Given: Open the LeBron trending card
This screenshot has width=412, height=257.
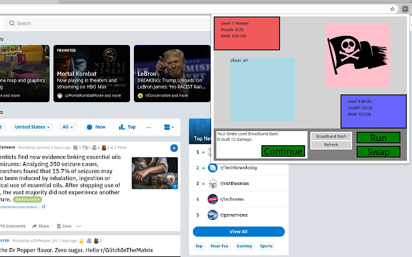Looking at the screenshot, I should [172, 73].
